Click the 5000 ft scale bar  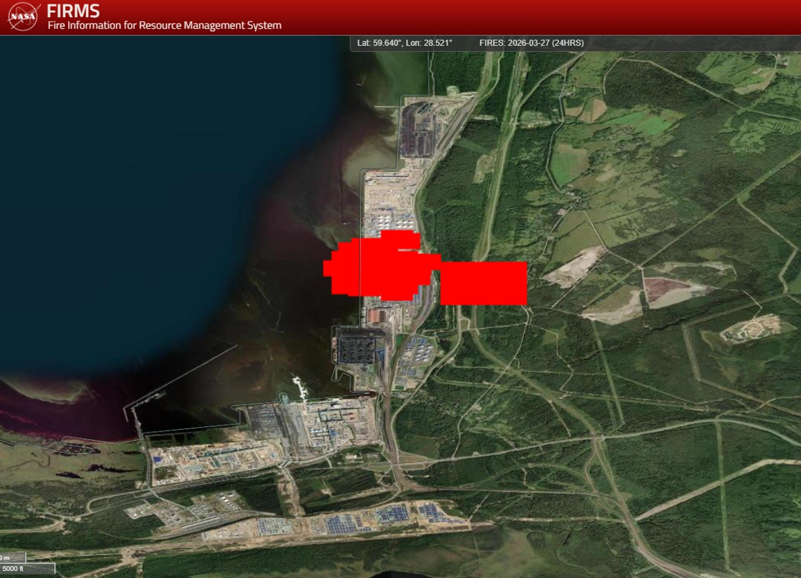pyautogui.click(x=26, y=569)
